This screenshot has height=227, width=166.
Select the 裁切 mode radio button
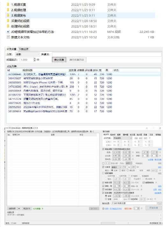(x=120, y=170)
